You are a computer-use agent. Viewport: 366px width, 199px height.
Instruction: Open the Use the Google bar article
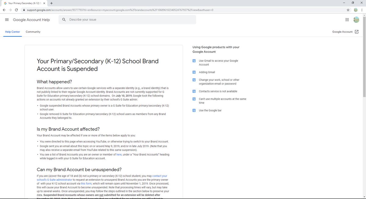[x=210, y=110]
